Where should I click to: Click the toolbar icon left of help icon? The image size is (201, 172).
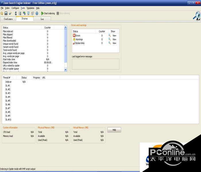(32, 13)
